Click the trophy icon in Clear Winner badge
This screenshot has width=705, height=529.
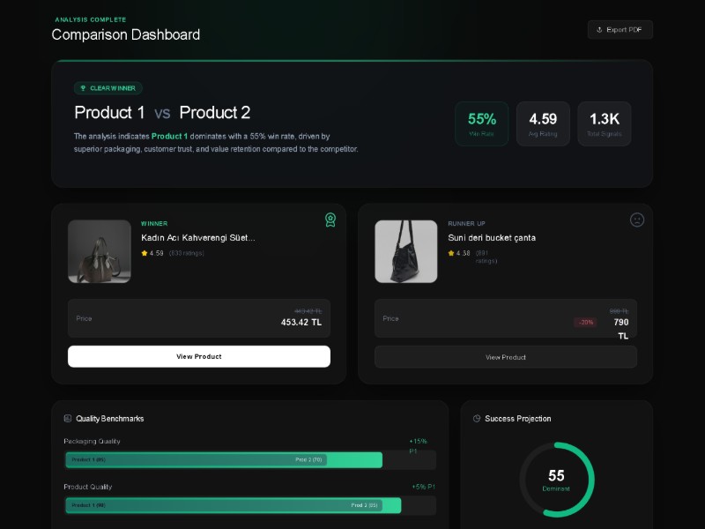83,88
